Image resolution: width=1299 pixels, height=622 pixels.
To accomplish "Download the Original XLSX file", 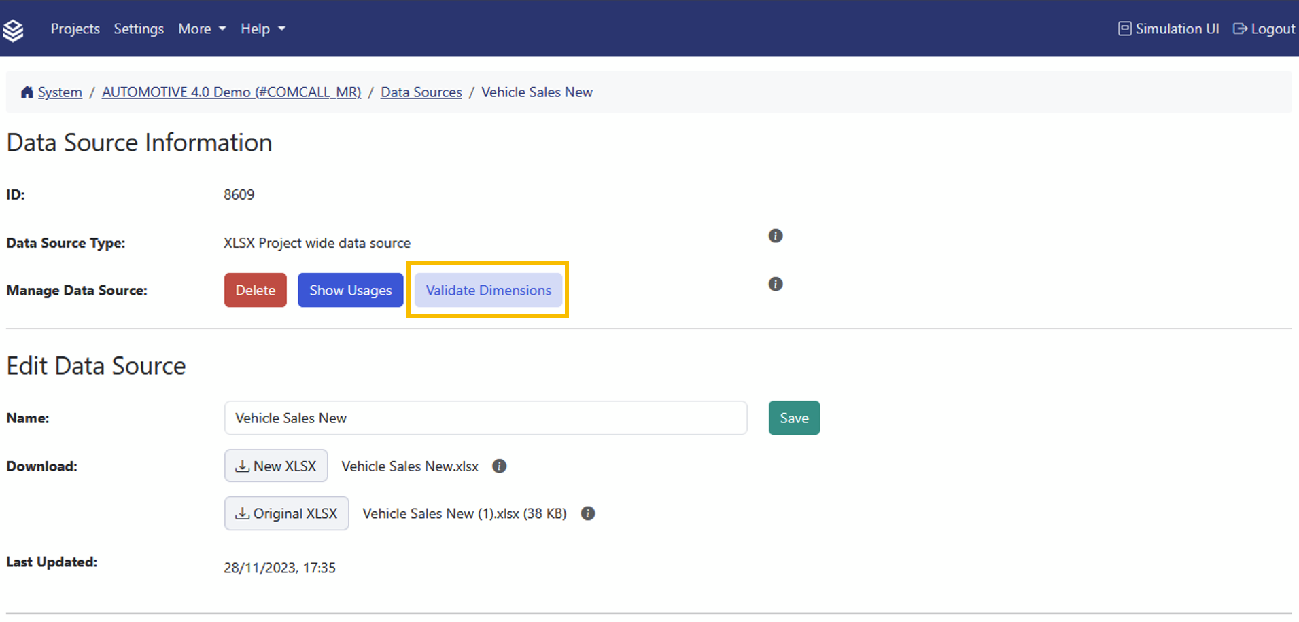I will [x=286, y=513].
